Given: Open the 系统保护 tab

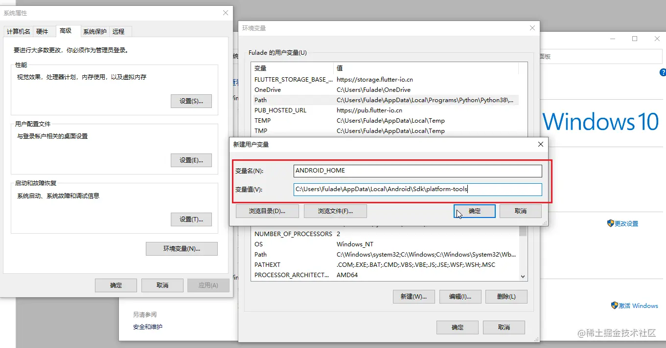Looking at the screenshot, I should click(x=94, y=31).
